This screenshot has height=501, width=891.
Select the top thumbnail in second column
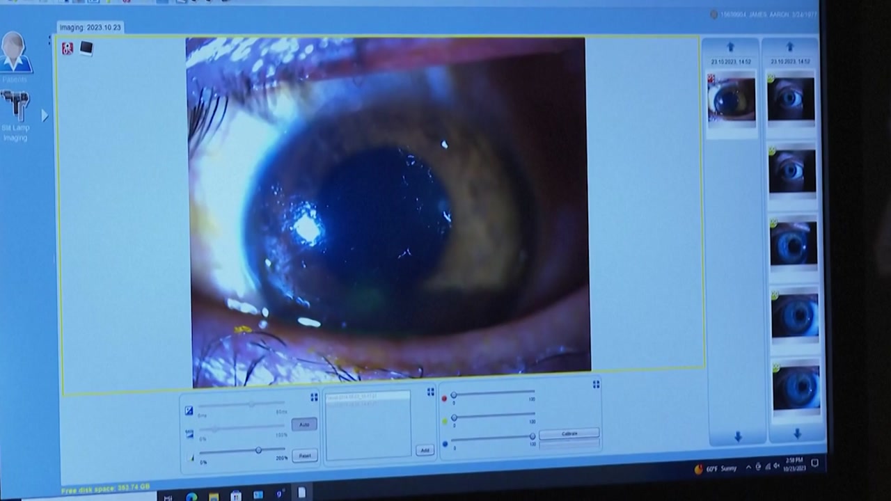point(791,99)
